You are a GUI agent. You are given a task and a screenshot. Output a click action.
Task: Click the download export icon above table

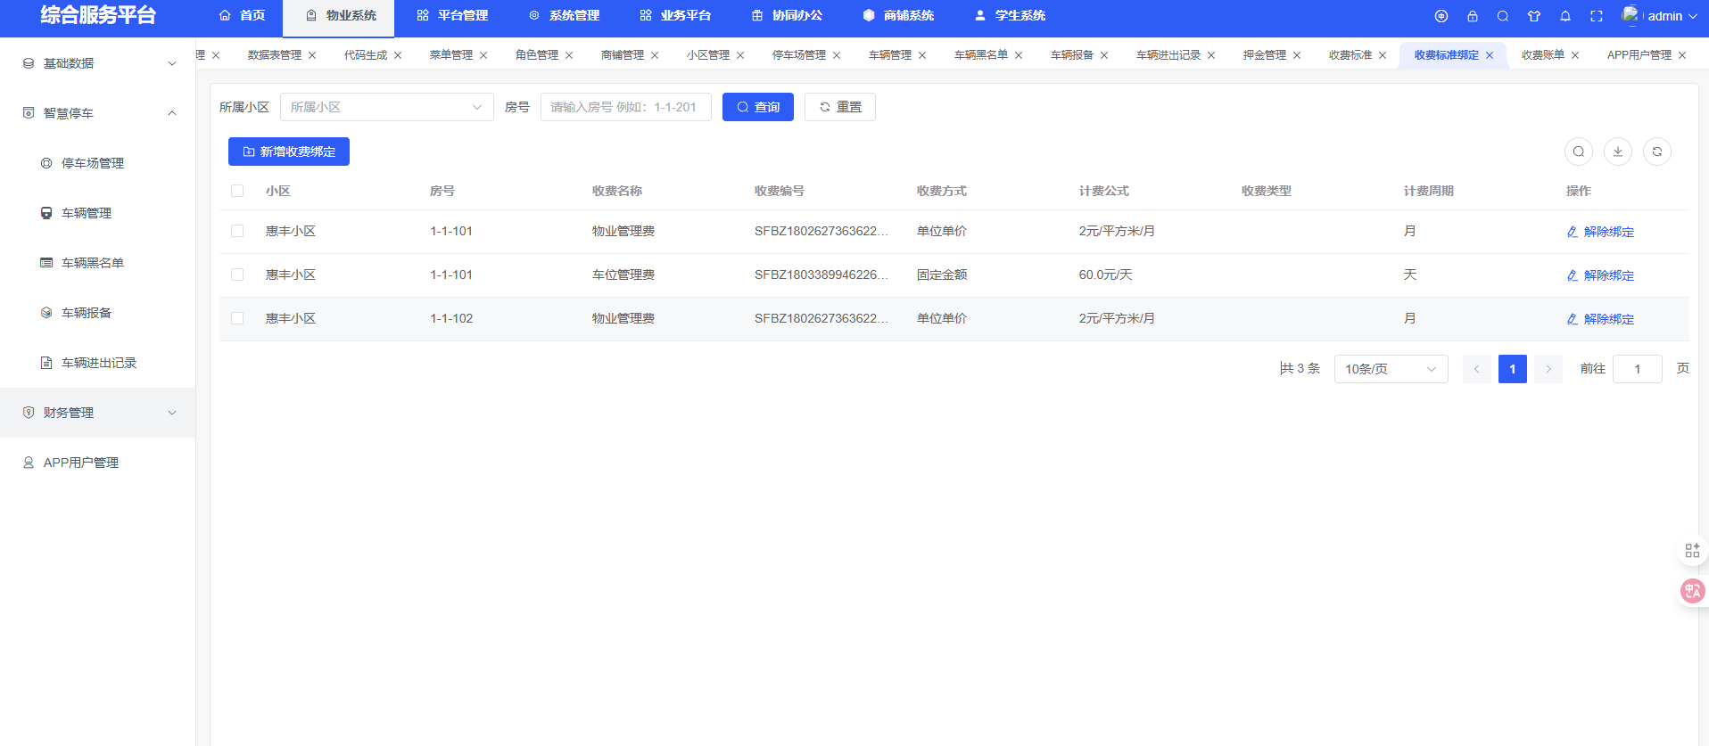[x=1618, y=152]
